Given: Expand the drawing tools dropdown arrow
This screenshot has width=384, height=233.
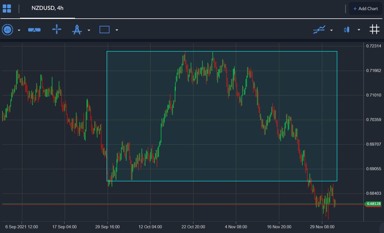Looking at the screenshot, I should (x=89, y=30).
